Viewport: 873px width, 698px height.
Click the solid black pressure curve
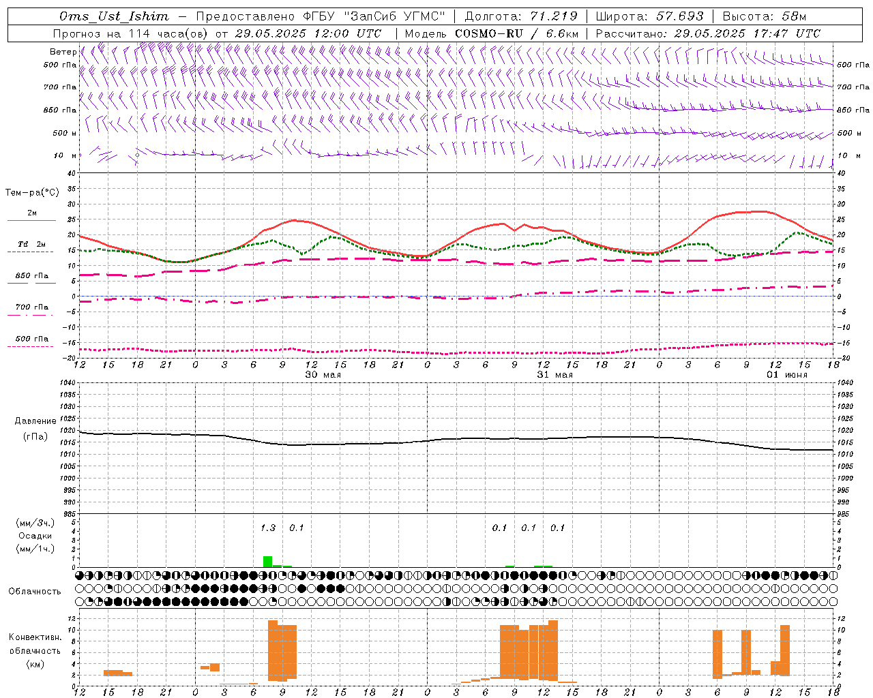[457, 438]
